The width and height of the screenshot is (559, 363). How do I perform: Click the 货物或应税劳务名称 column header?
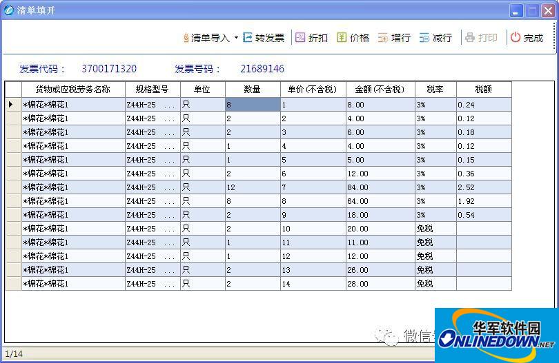[x=73, y=90]
